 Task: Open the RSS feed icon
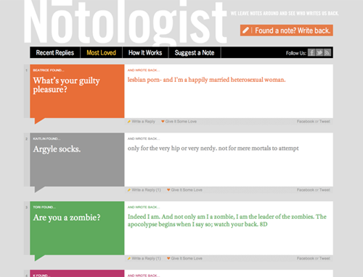(327, 52)
